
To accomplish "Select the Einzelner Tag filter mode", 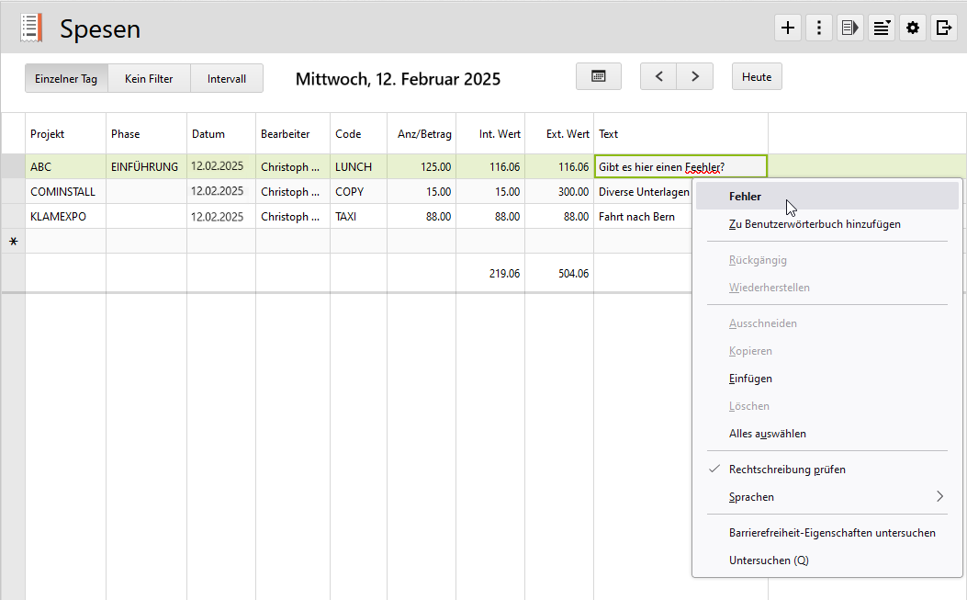I will 66,78.
